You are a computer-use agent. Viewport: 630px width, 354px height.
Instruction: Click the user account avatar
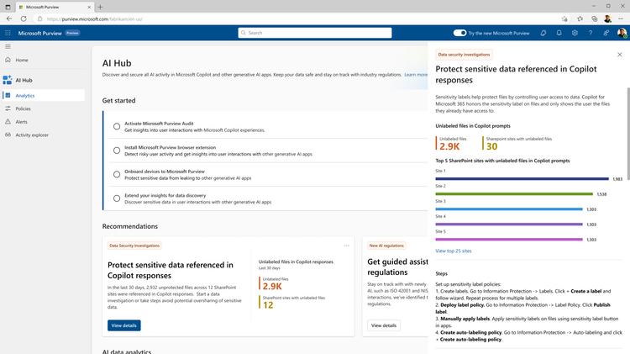click(x=622, y=33)
